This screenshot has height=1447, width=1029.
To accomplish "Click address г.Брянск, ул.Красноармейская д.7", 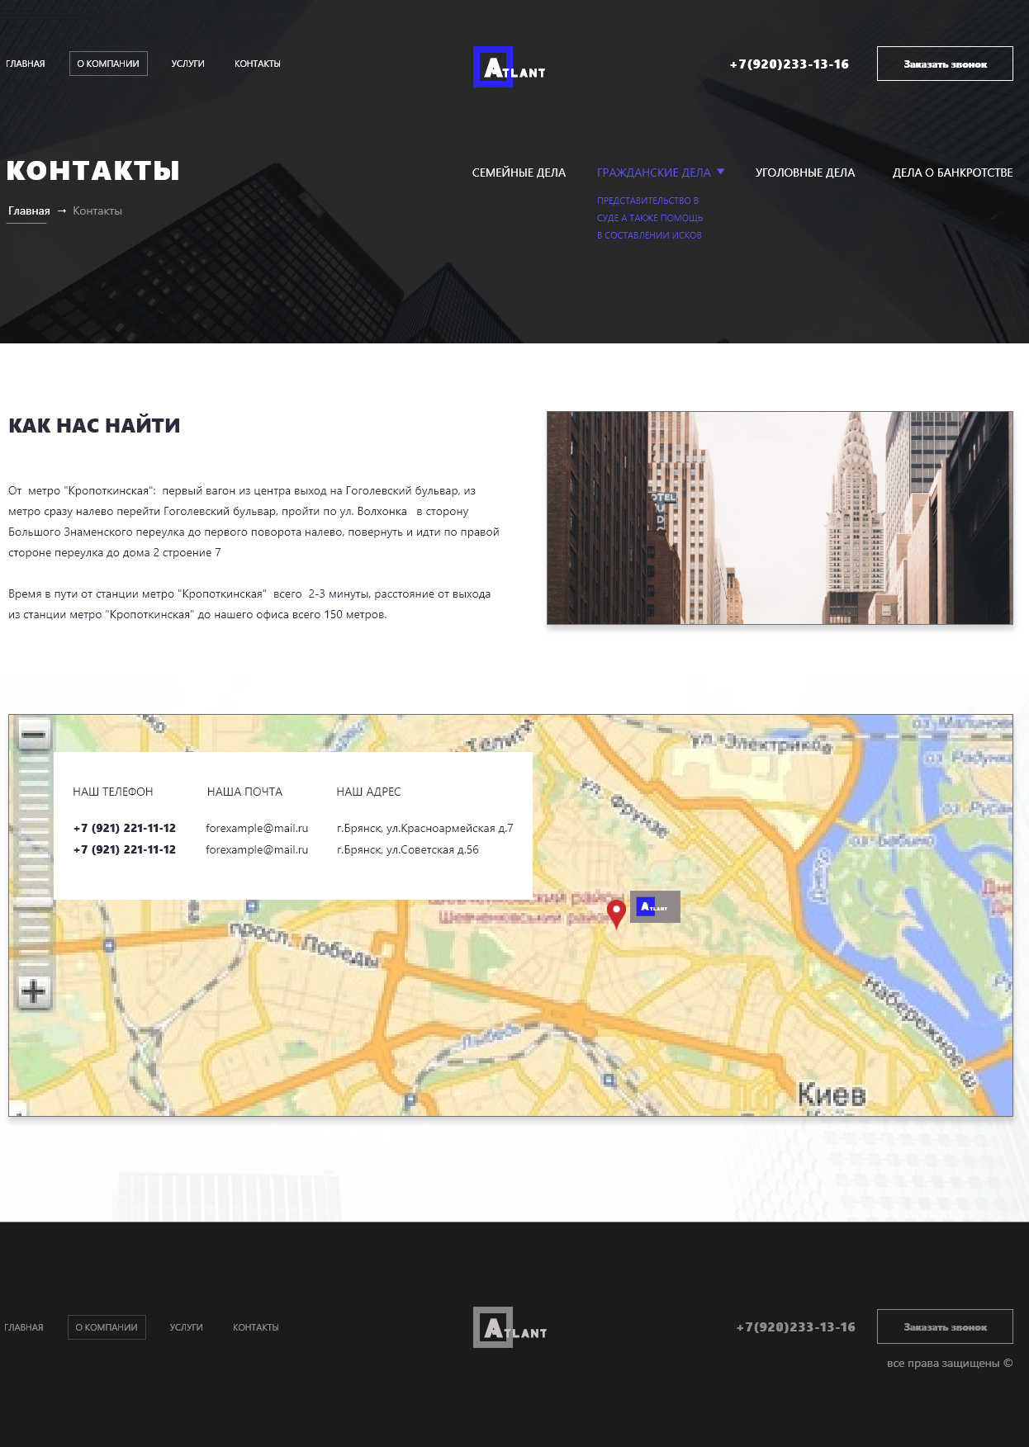I will coord(424,828).
